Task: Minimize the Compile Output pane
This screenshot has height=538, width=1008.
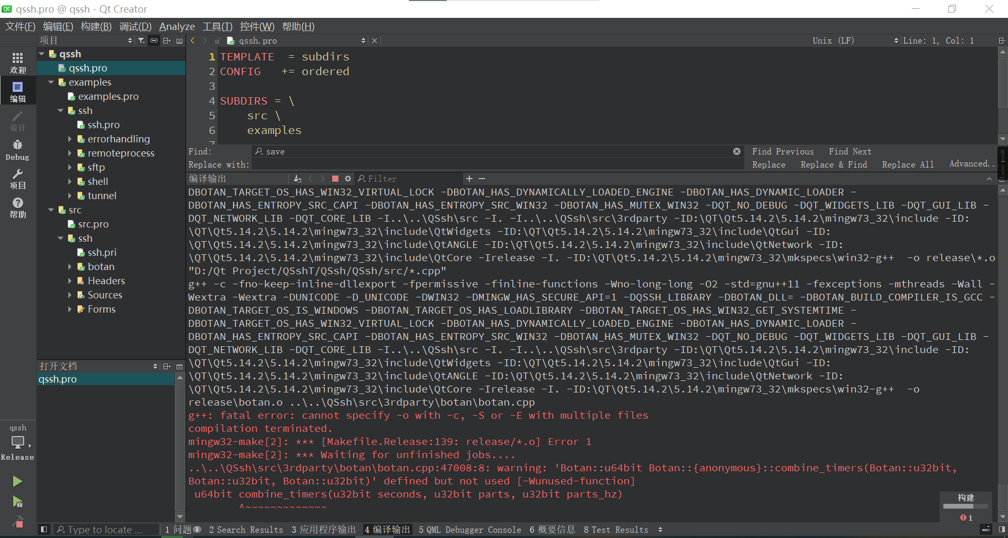Action: pos(989,179)
